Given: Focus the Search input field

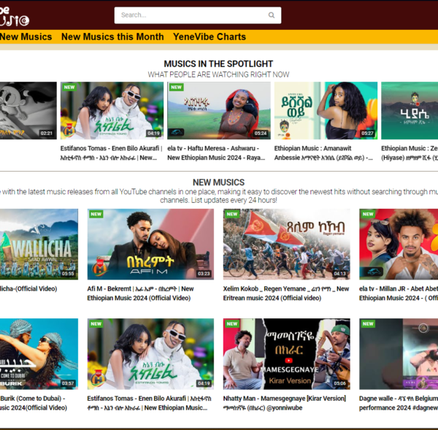Looking at the screenshot, I should 190,15.
